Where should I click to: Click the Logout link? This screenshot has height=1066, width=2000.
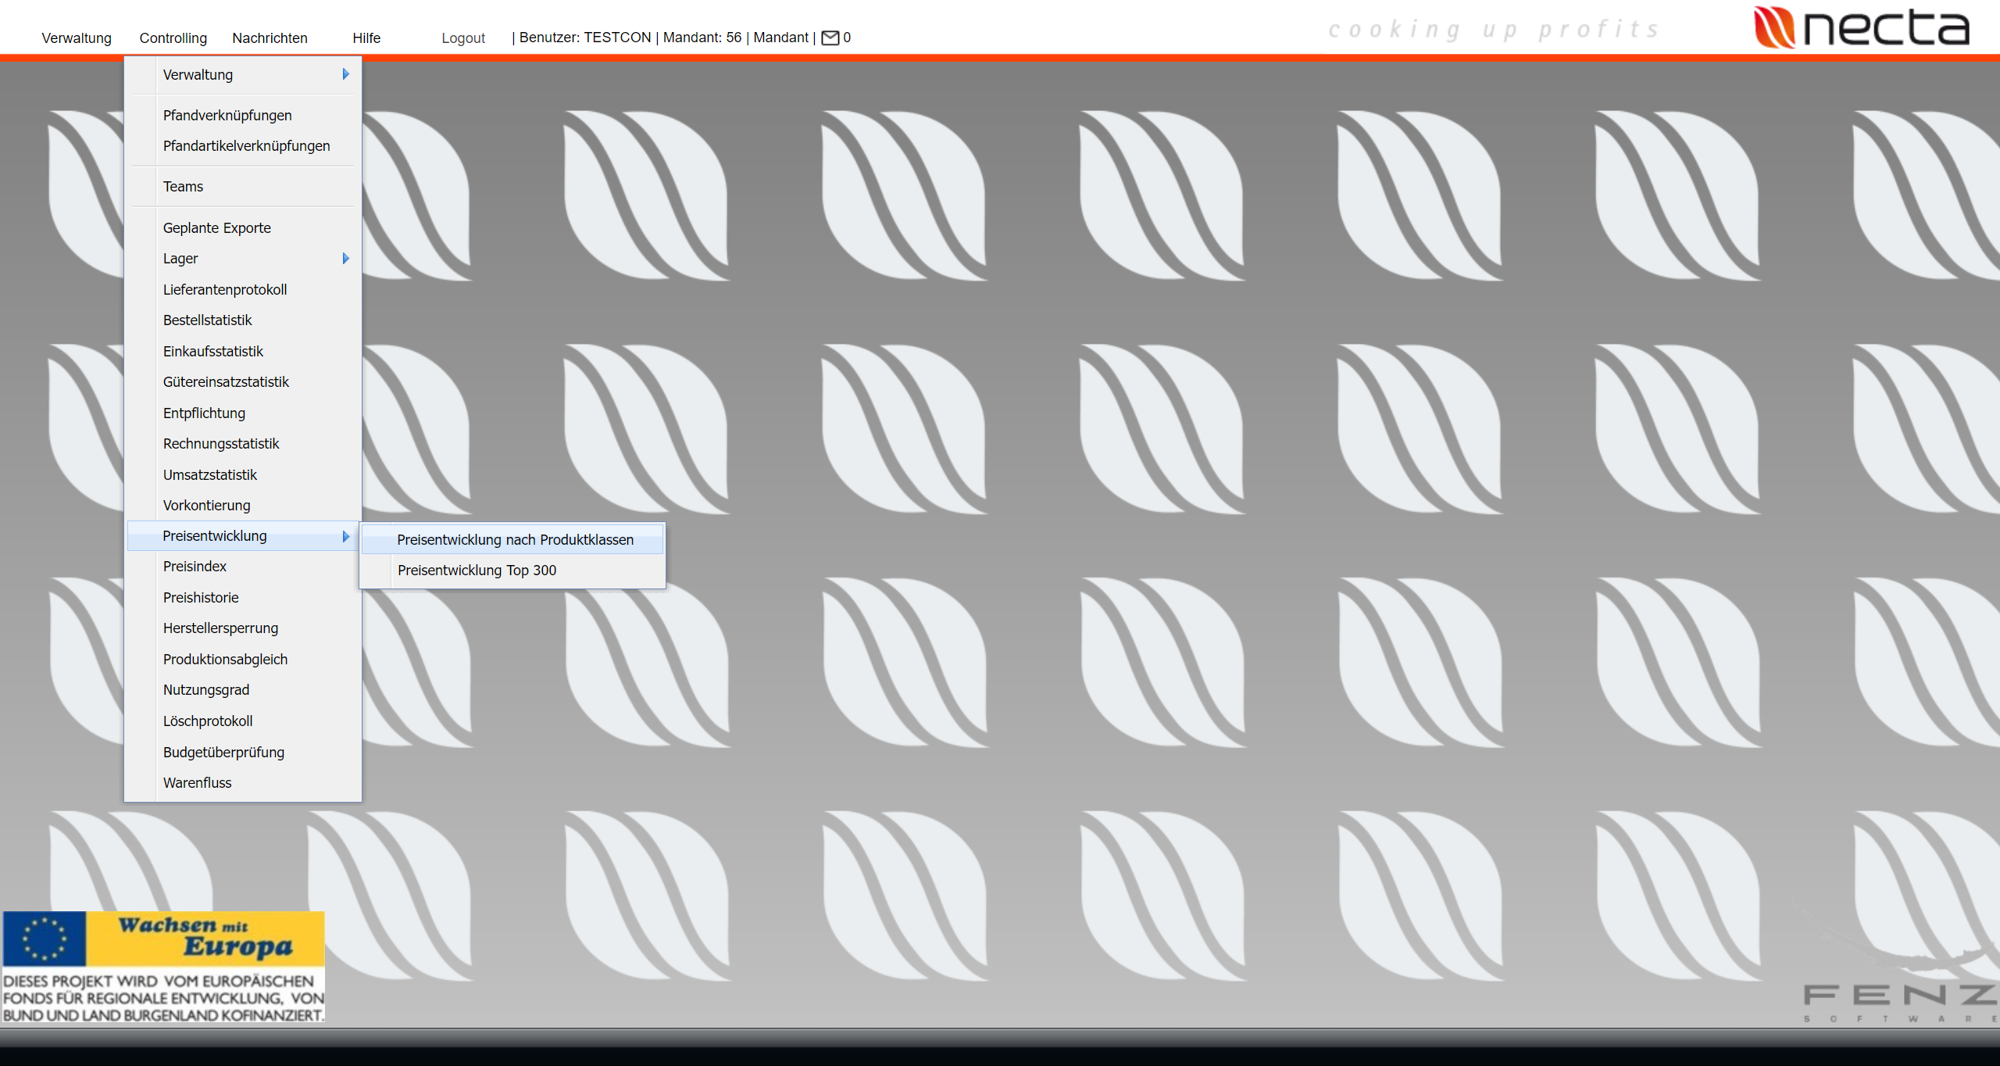462,38
